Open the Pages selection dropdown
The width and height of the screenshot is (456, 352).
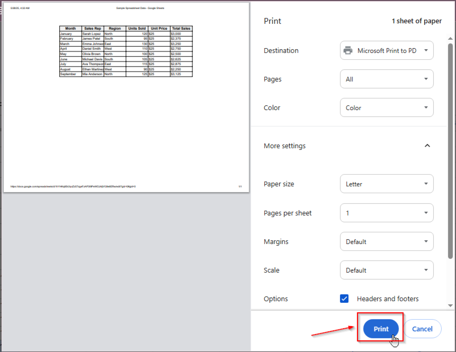[x=386, y=79]
